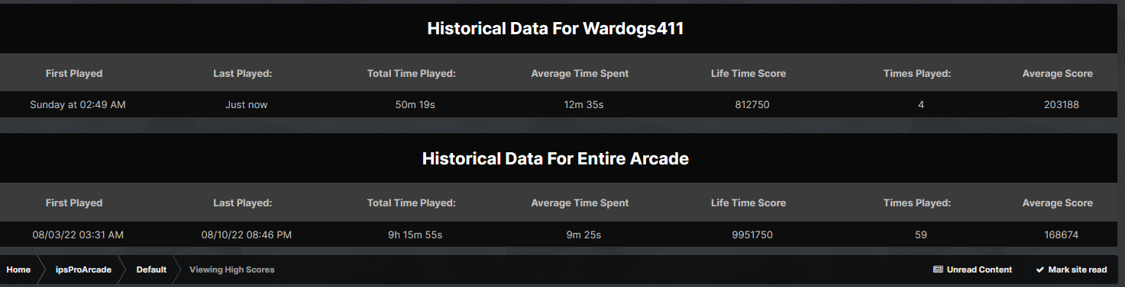Click Entire Arcade Average Score header
1125x287 pixels.
[x=1058, y=203]
